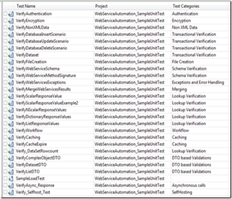Click the VerifyListDTO test icon
232x199 pixels.
[x=11, y=172]
